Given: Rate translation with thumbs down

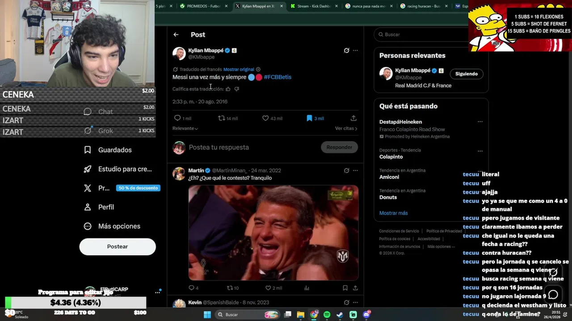Looking at the screenshot, I should click(x=237, y=89).
